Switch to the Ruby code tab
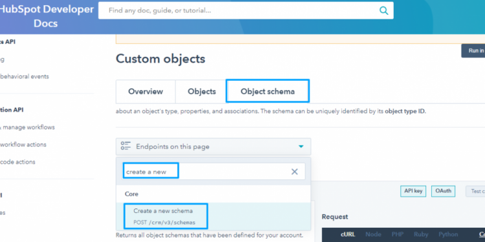 pyautogui.click(x=421, y=235)
